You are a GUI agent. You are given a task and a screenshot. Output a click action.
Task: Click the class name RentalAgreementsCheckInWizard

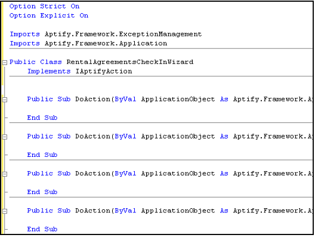tap(130, 62)
